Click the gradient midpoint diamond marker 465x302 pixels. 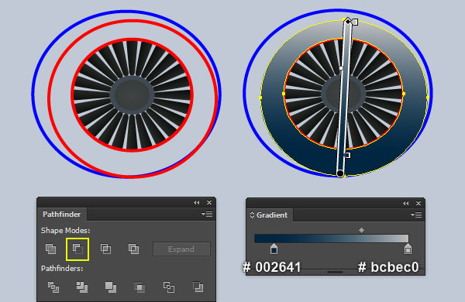pyautogui.click(x=361, y=230)
